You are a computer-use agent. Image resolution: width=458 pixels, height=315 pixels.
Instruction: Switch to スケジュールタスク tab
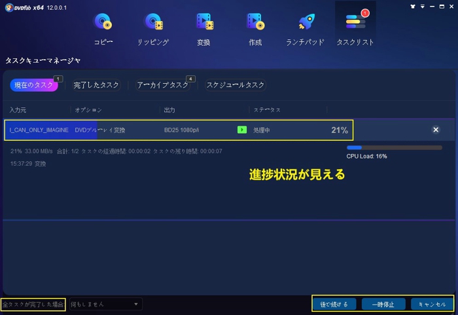[x=236, y=85]
